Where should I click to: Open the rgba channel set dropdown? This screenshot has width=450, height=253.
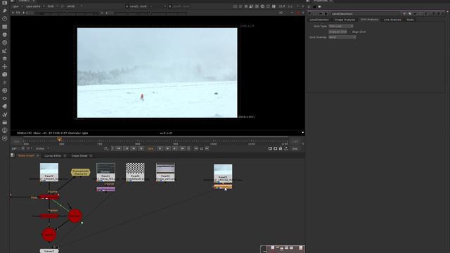click(x=18, y=6)
